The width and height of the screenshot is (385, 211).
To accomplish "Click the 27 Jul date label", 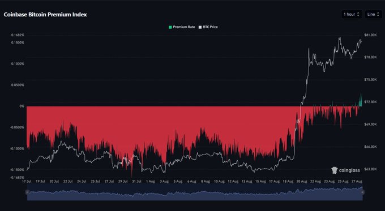I will [109, 182].
